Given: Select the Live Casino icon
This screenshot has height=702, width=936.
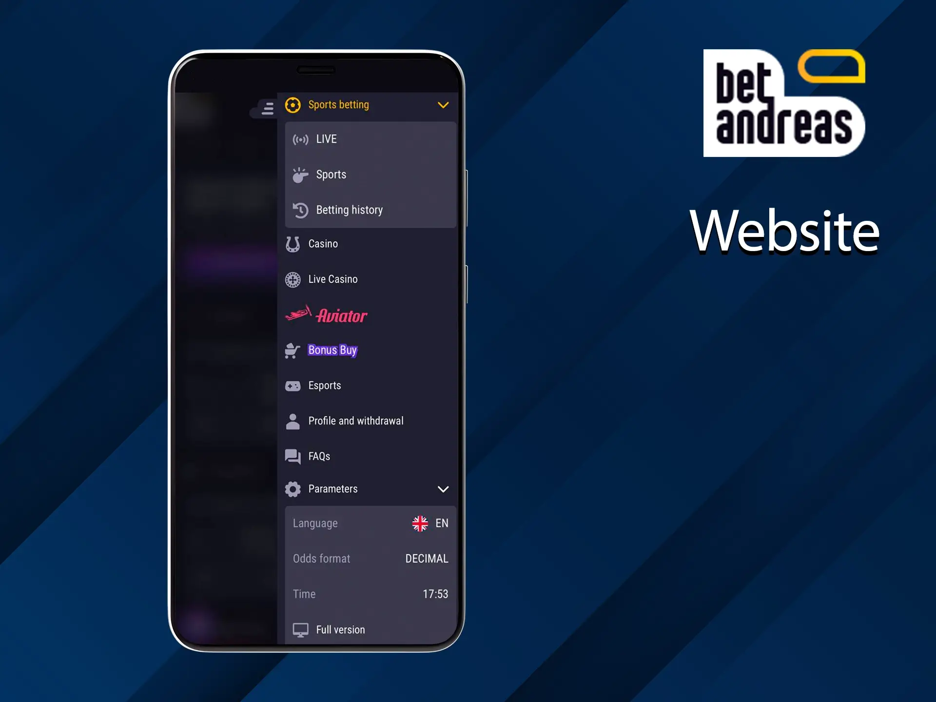Looking at the screenshot, I should point(293,279).
